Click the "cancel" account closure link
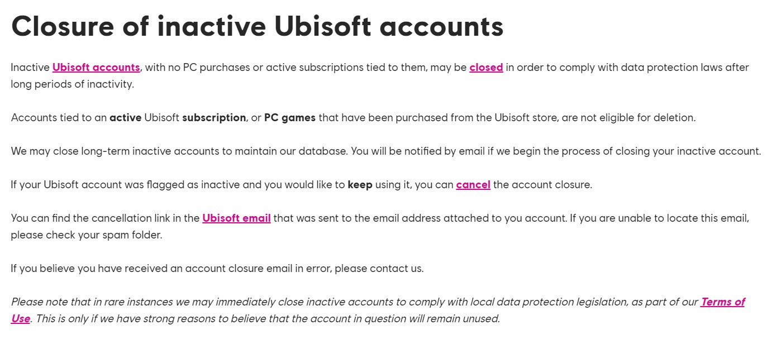This screenshot has height=339, width=767. [473, 185]
